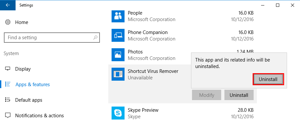Image resolution: width=300 pixels, height=126 pixels.
Task: Select the Phone Companion app name
Action: point(148,32)
